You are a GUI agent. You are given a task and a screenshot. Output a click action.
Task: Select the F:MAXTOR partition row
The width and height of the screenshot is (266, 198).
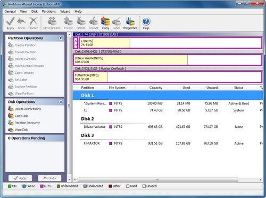pyautogui.click(x=168, y=143)
